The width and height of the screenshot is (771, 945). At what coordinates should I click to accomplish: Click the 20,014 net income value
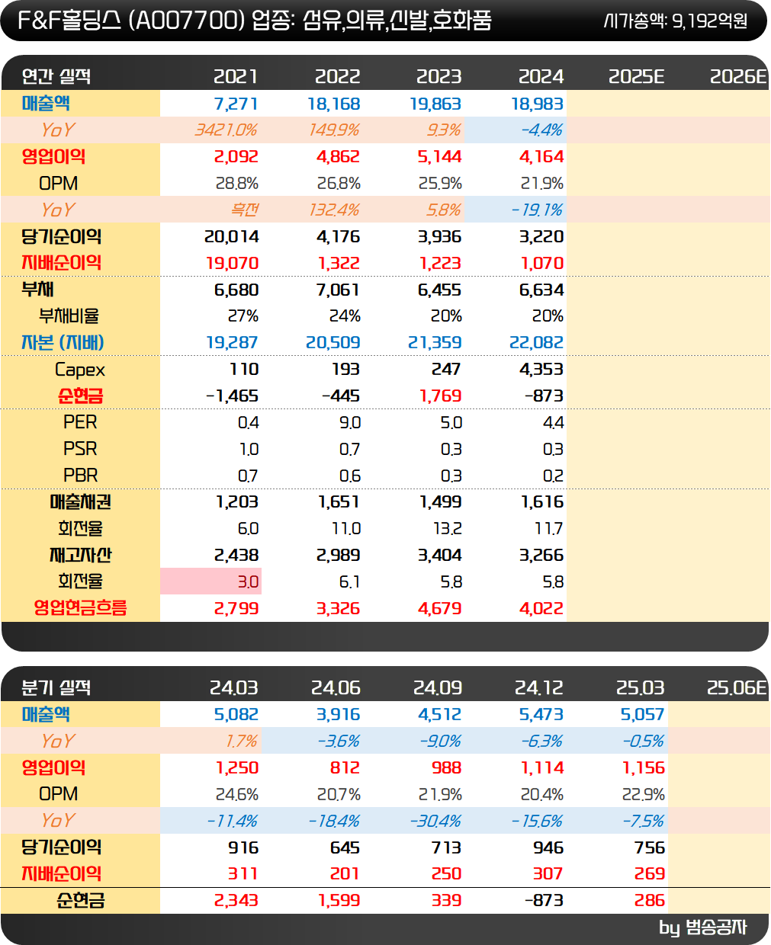232,236
